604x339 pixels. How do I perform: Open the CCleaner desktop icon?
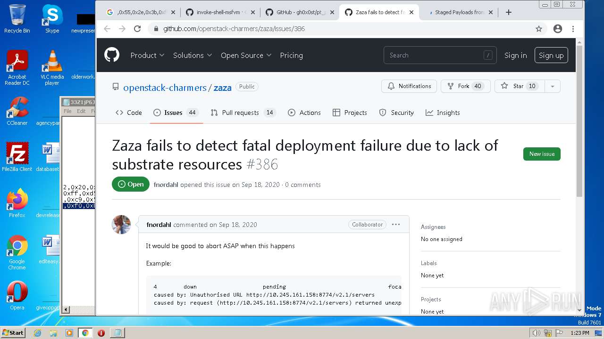17,111
